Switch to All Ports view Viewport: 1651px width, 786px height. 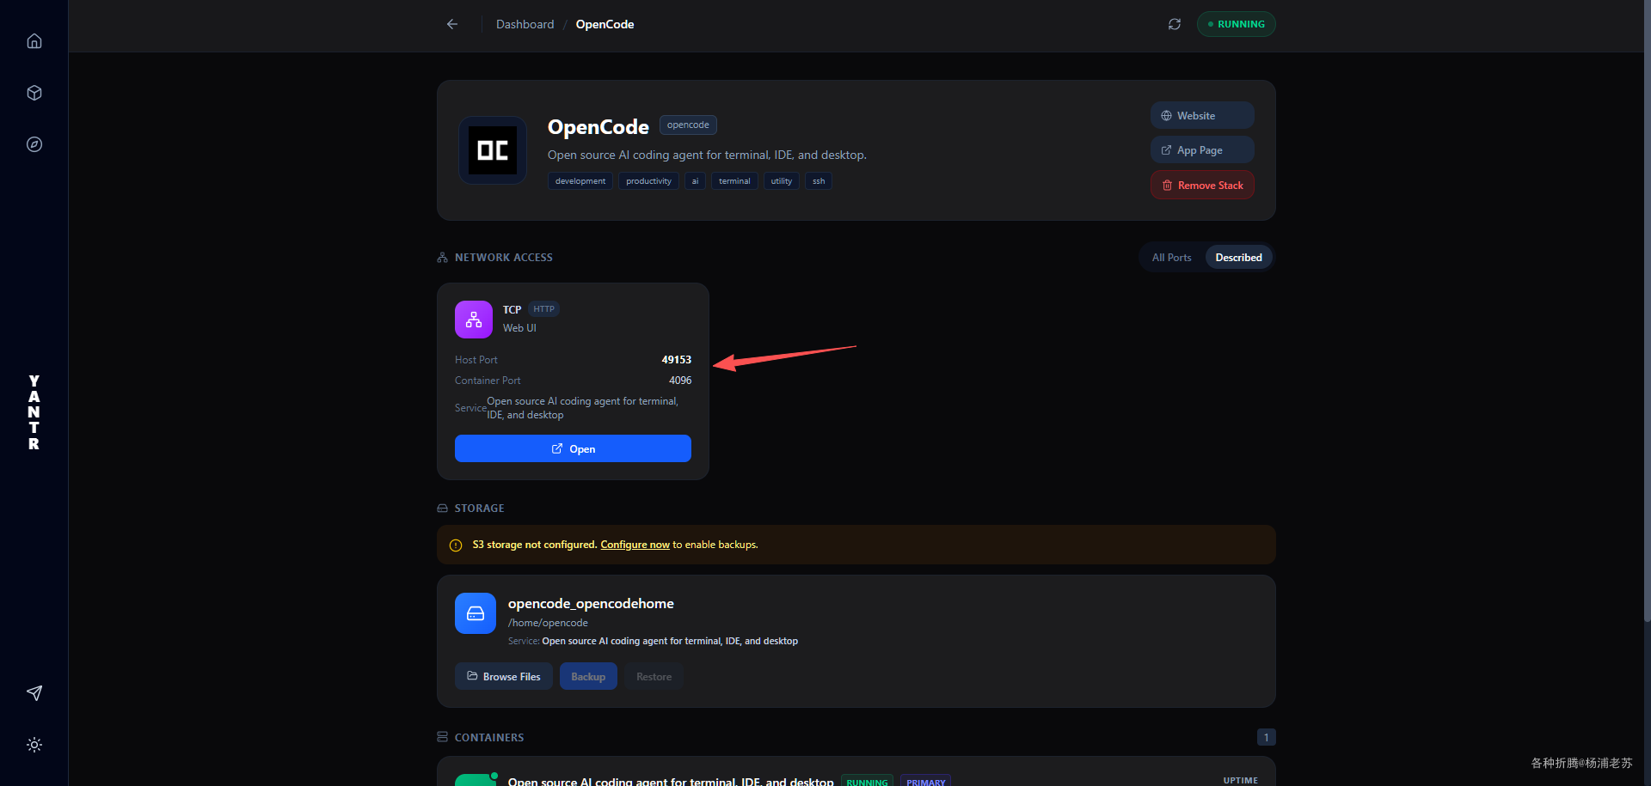click(x=1172, y=258)
